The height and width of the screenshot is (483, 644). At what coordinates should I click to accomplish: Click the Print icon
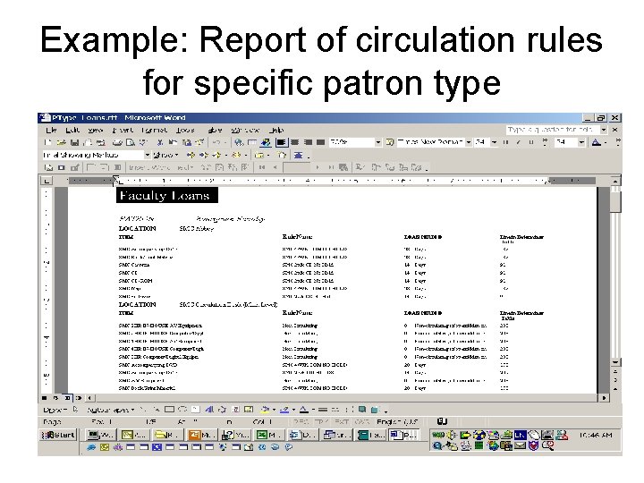[x=117, y=142]
